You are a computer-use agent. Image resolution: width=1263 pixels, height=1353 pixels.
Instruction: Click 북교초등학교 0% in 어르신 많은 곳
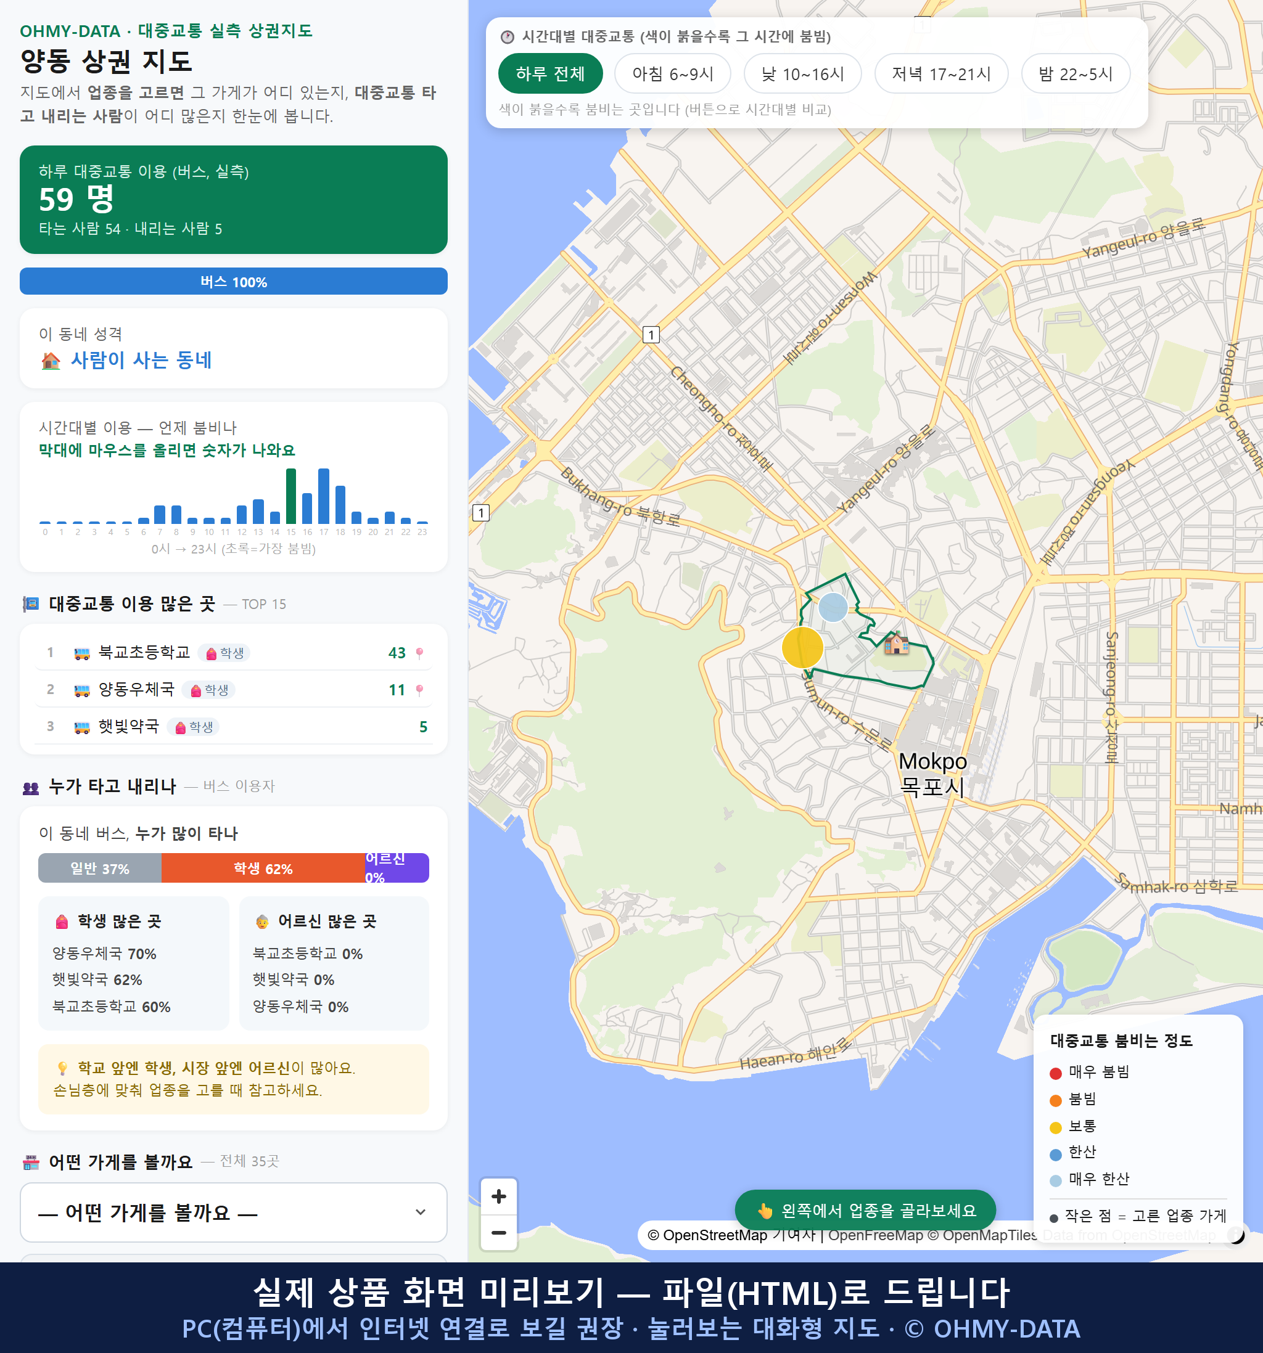pos(308,954)
